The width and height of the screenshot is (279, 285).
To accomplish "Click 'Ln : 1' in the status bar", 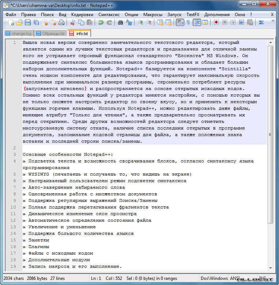I will tap(96, 278).
